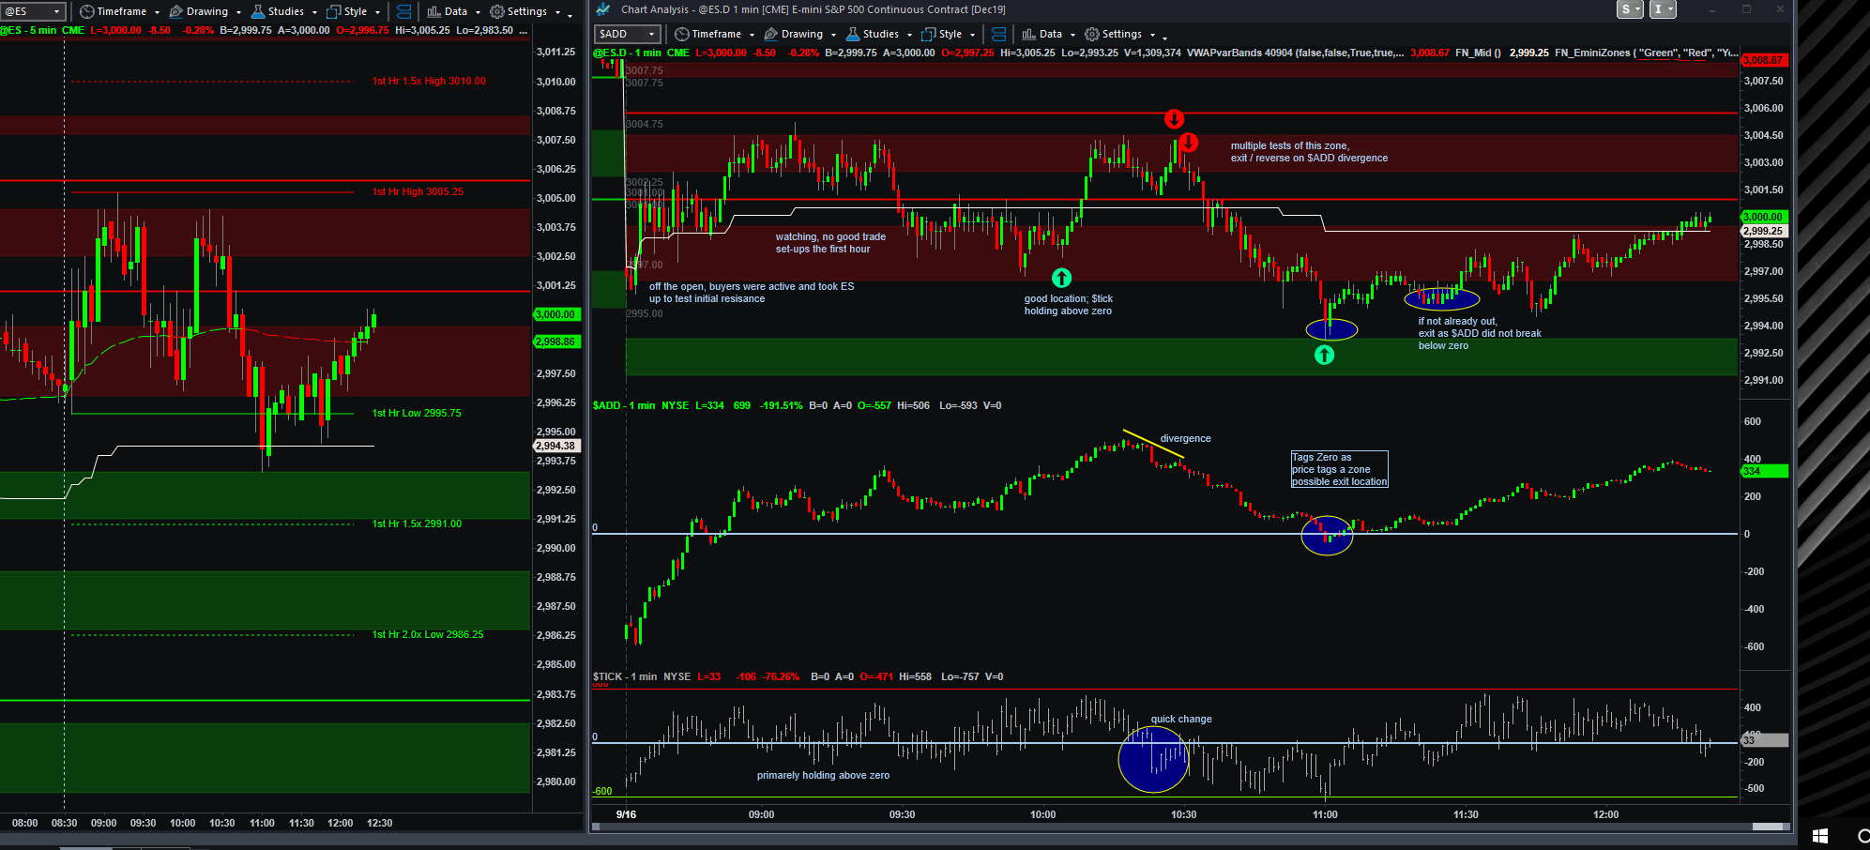Viewport: 1870px width, 850px height.
Task: Open Timeframe menu in left @ES chart
Action: (119, 11)
